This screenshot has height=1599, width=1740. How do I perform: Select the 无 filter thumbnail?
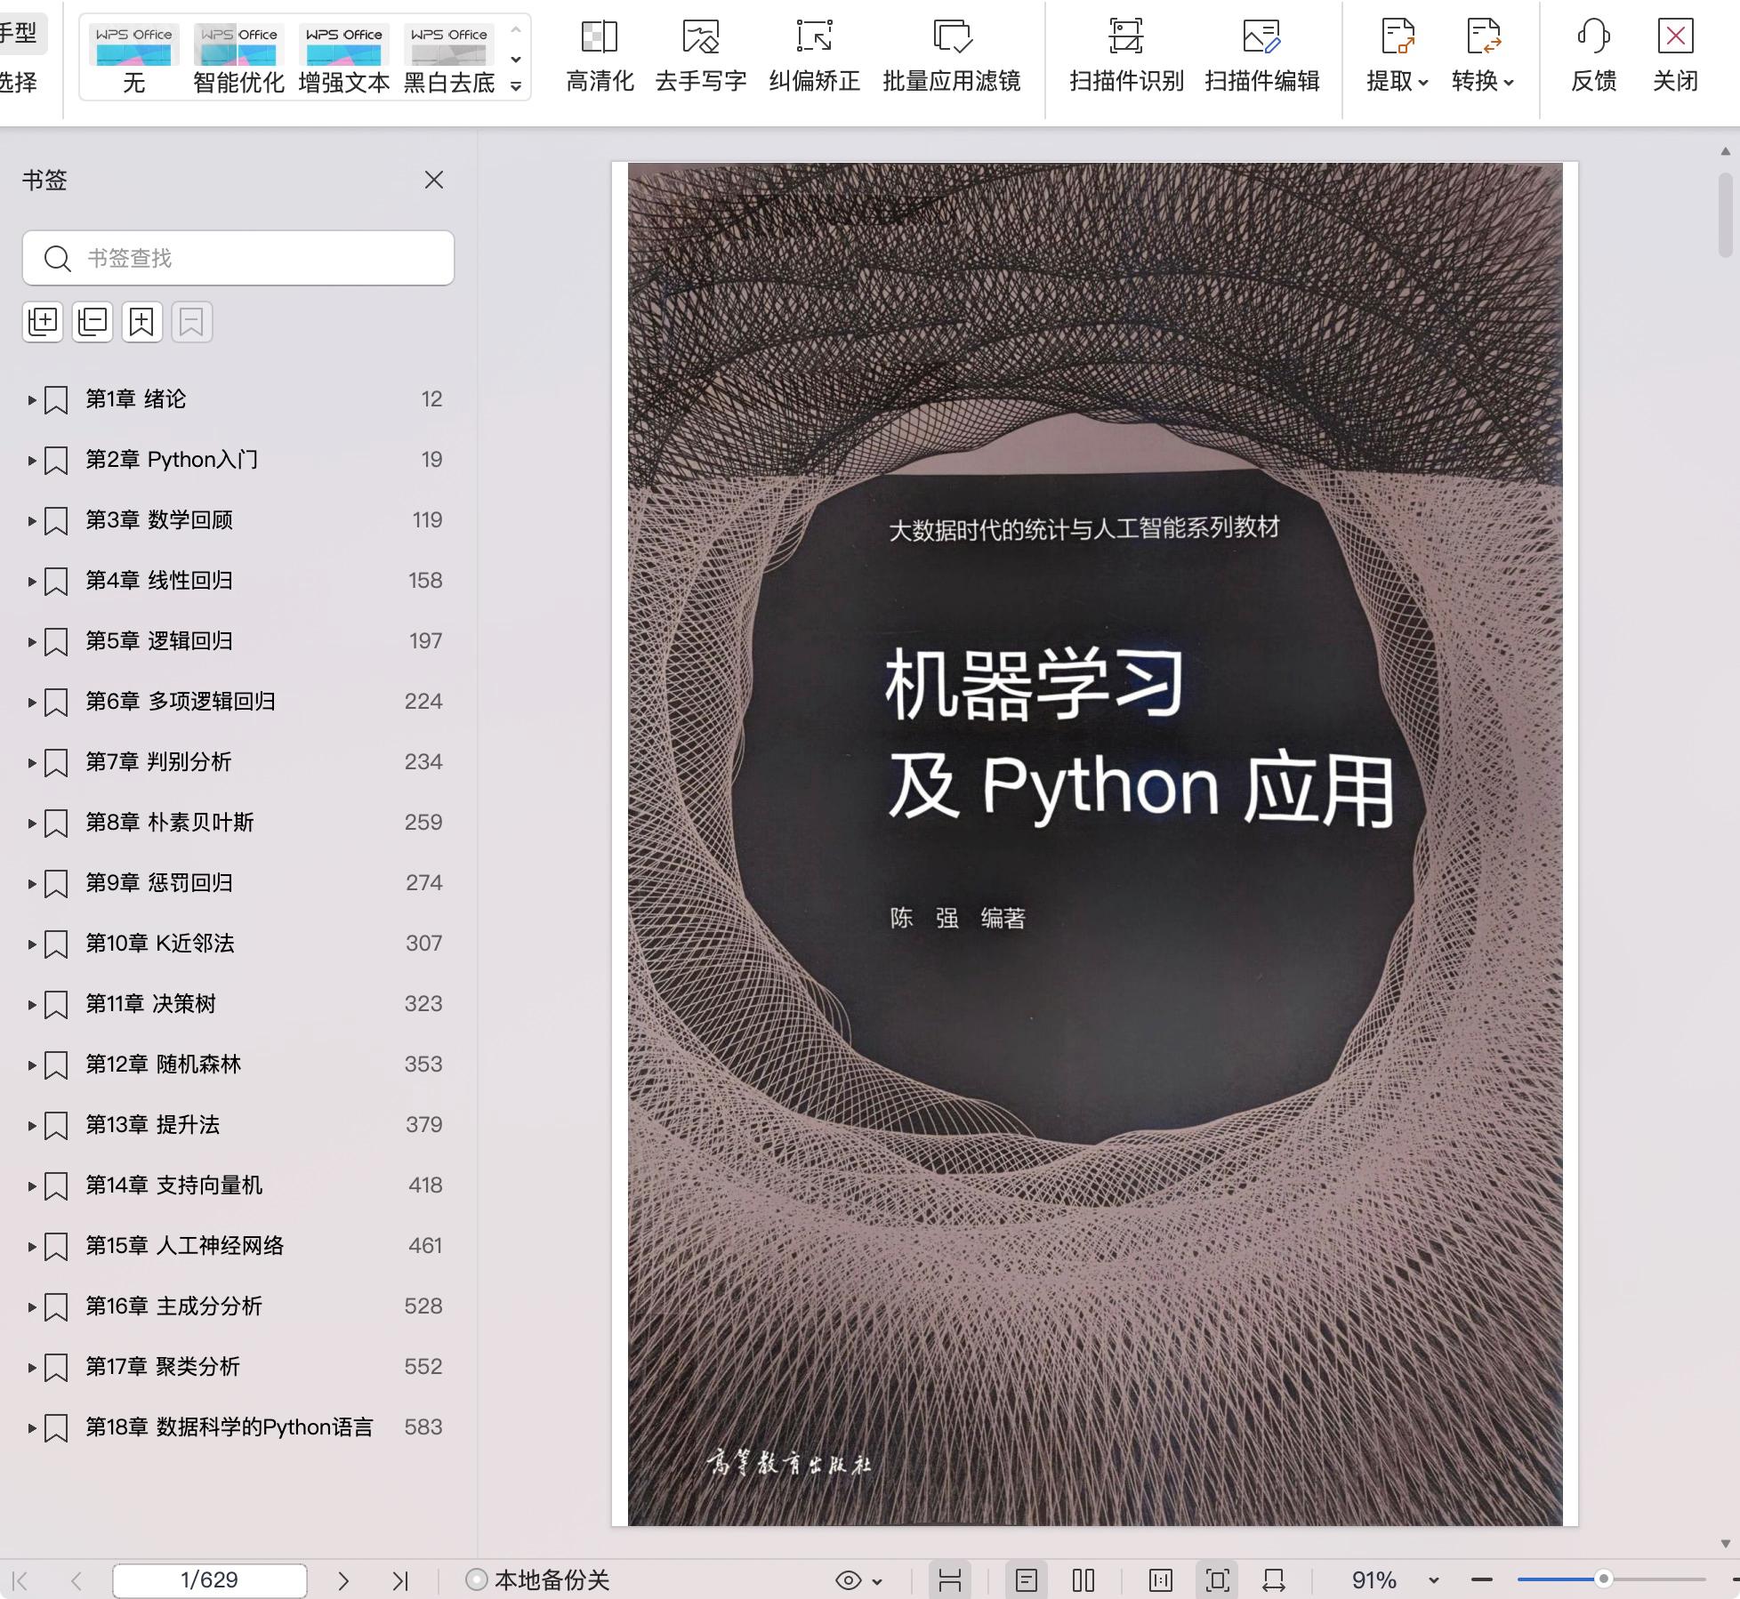(x=133, y=59)
